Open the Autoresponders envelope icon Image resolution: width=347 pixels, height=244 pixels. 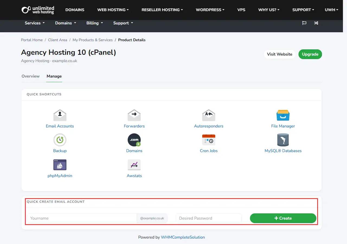point(209,115)
